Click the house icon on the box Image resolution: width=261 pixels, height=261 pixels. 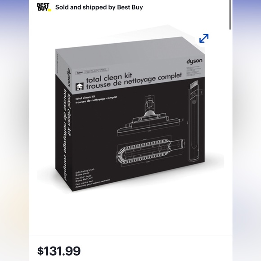pos(80,87)
